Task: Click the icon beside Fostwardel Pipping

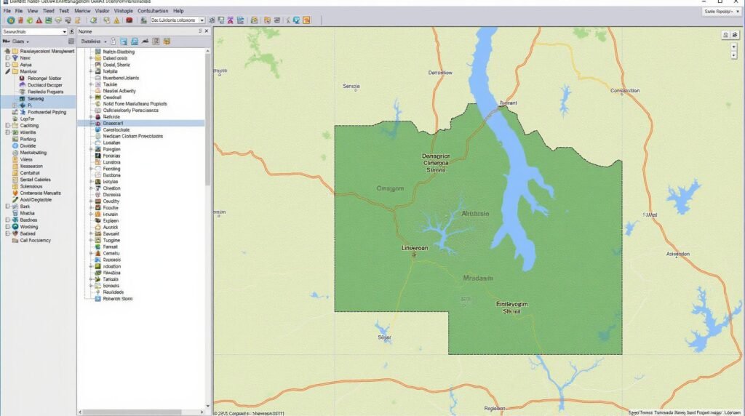Action: (x=23, y=113)
